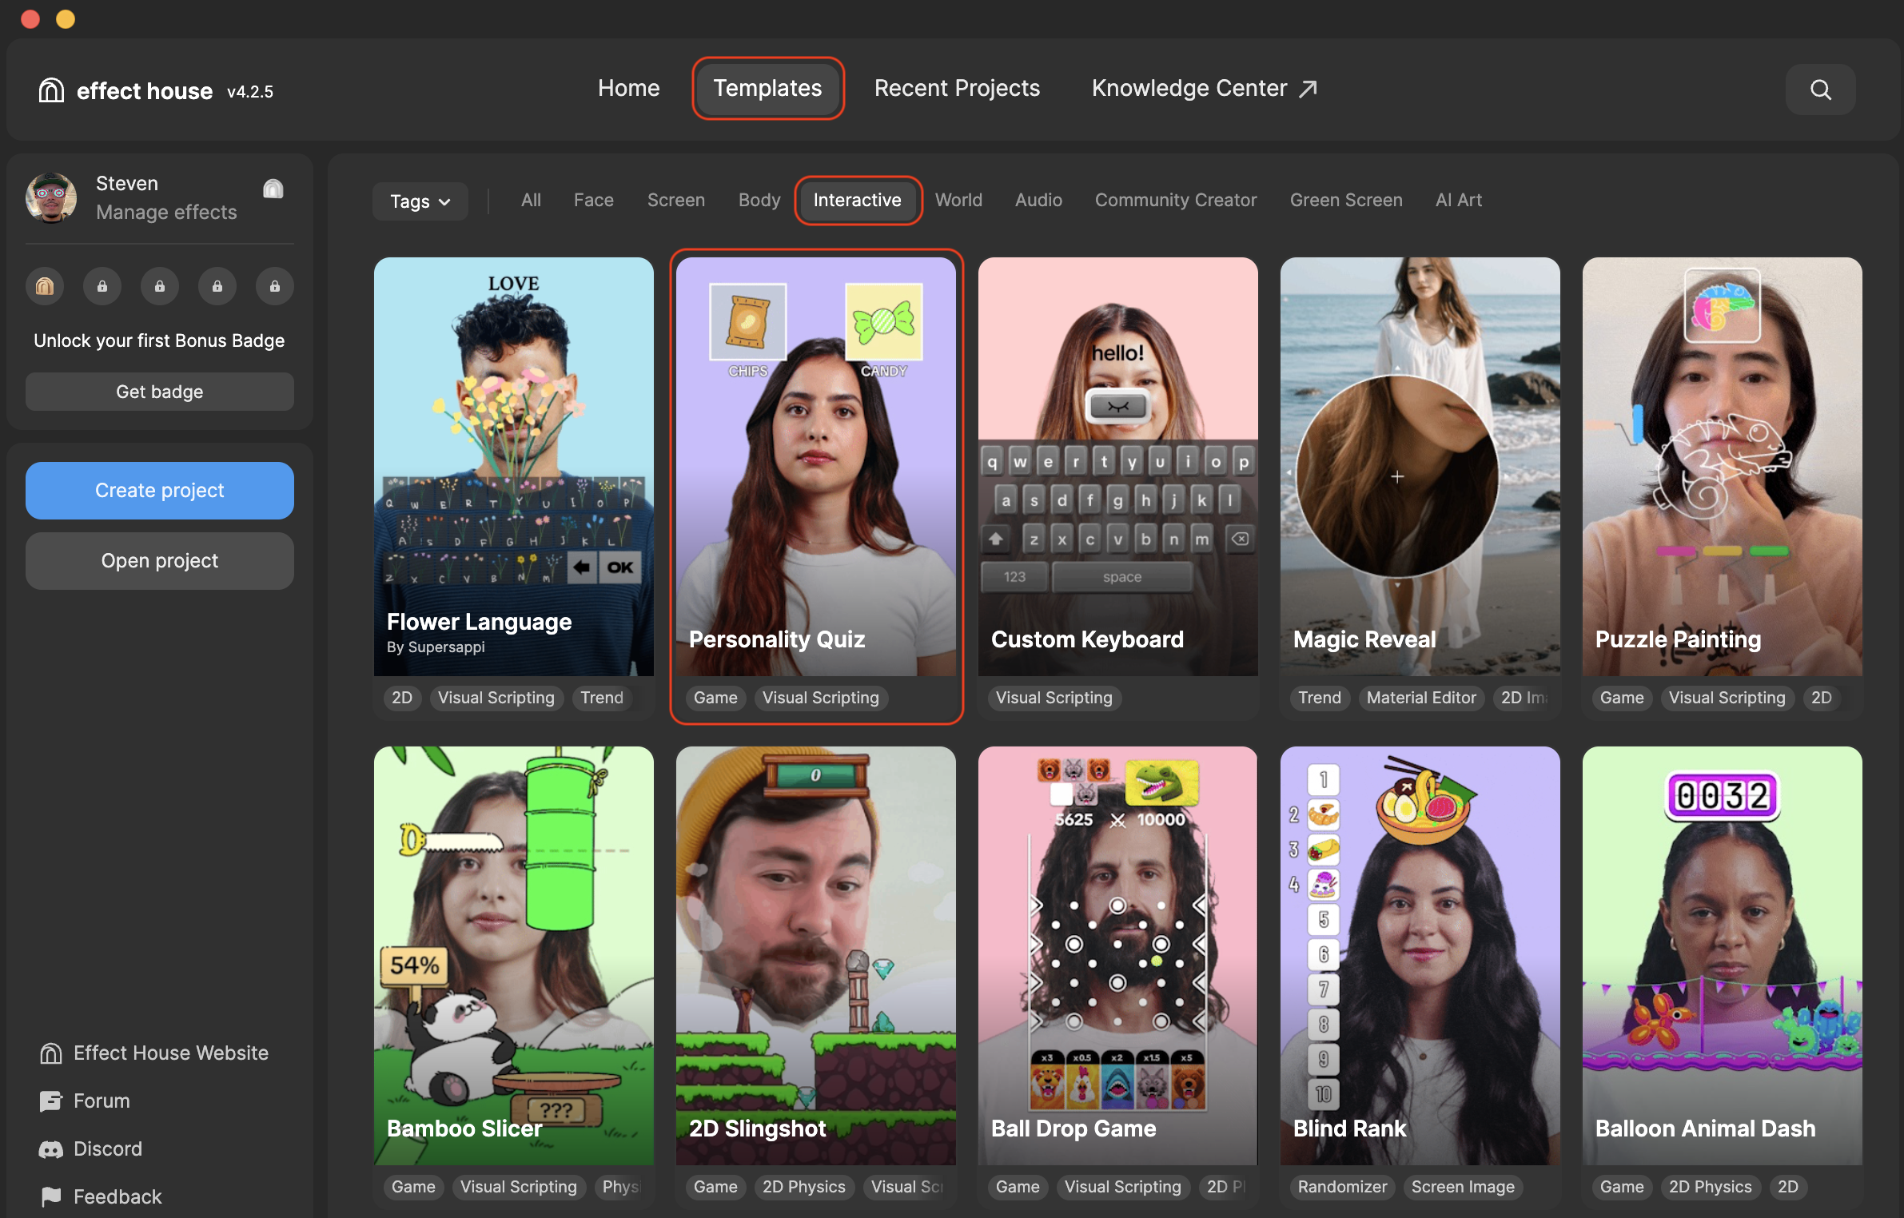
Task: Click the Game tag under Personality Quiz
Action: coord(715,698)
